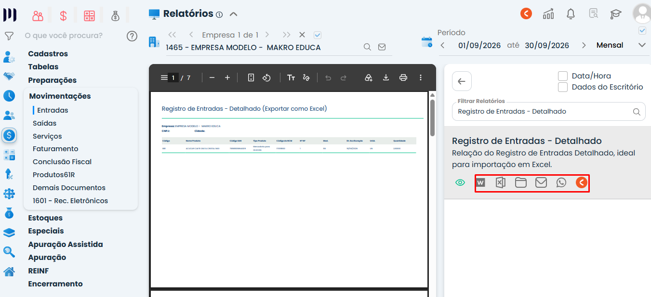Click the user avatar icon

[x=641, y=13]
